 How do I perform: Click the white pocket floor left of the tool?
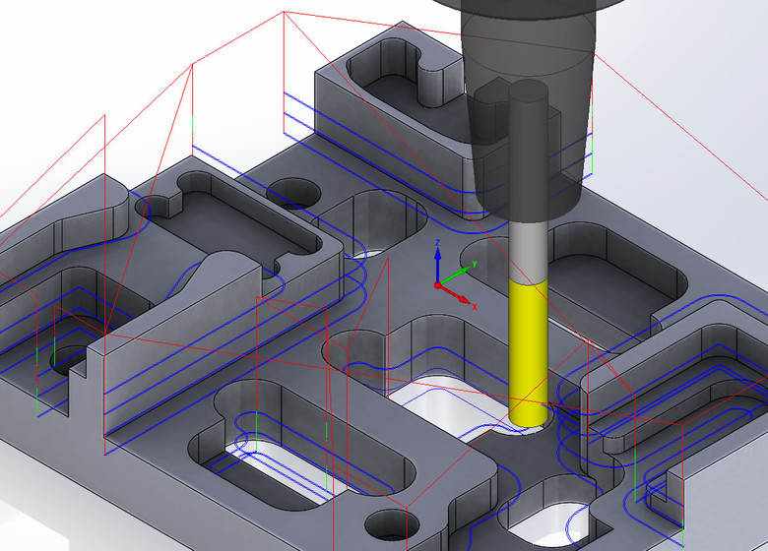click(x=443, y=405)
